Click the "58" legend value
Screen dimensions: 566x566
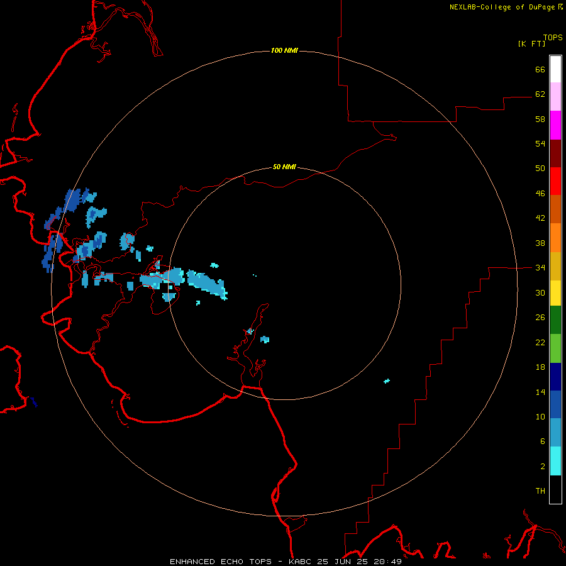click(x=540, y=119)
